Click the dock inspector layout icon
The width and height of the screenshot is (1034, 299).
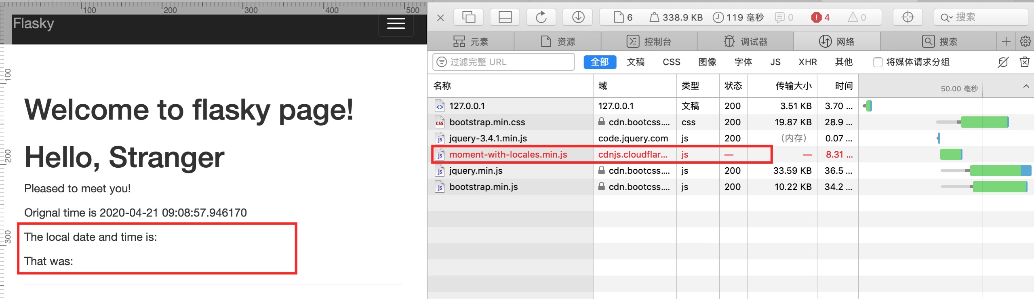505,17
